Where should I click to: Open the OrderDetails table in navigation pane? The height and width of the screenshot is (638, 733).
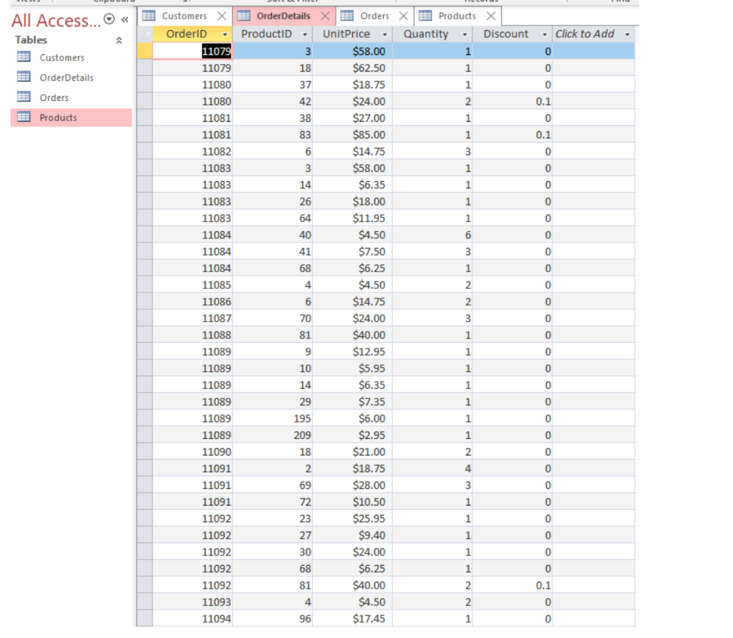[67, 77]
